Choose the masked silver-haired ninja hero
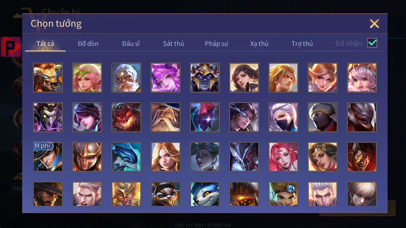The height and width of the screenshot is (228, 406). [x=283, y=117]
